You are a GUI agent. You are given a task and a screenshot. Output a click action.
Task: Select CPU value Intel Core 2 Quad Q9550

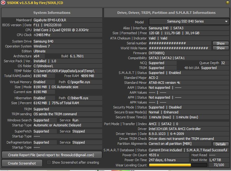pyautogui.click(x=61, y=30)
